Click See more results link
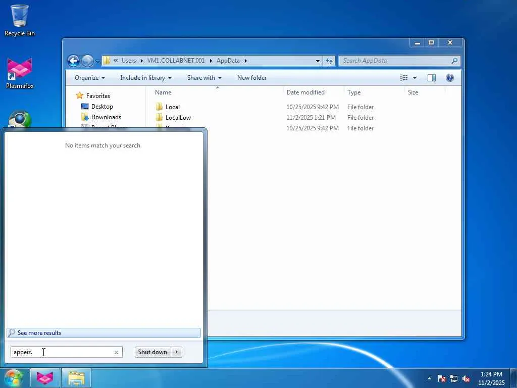 104,333
